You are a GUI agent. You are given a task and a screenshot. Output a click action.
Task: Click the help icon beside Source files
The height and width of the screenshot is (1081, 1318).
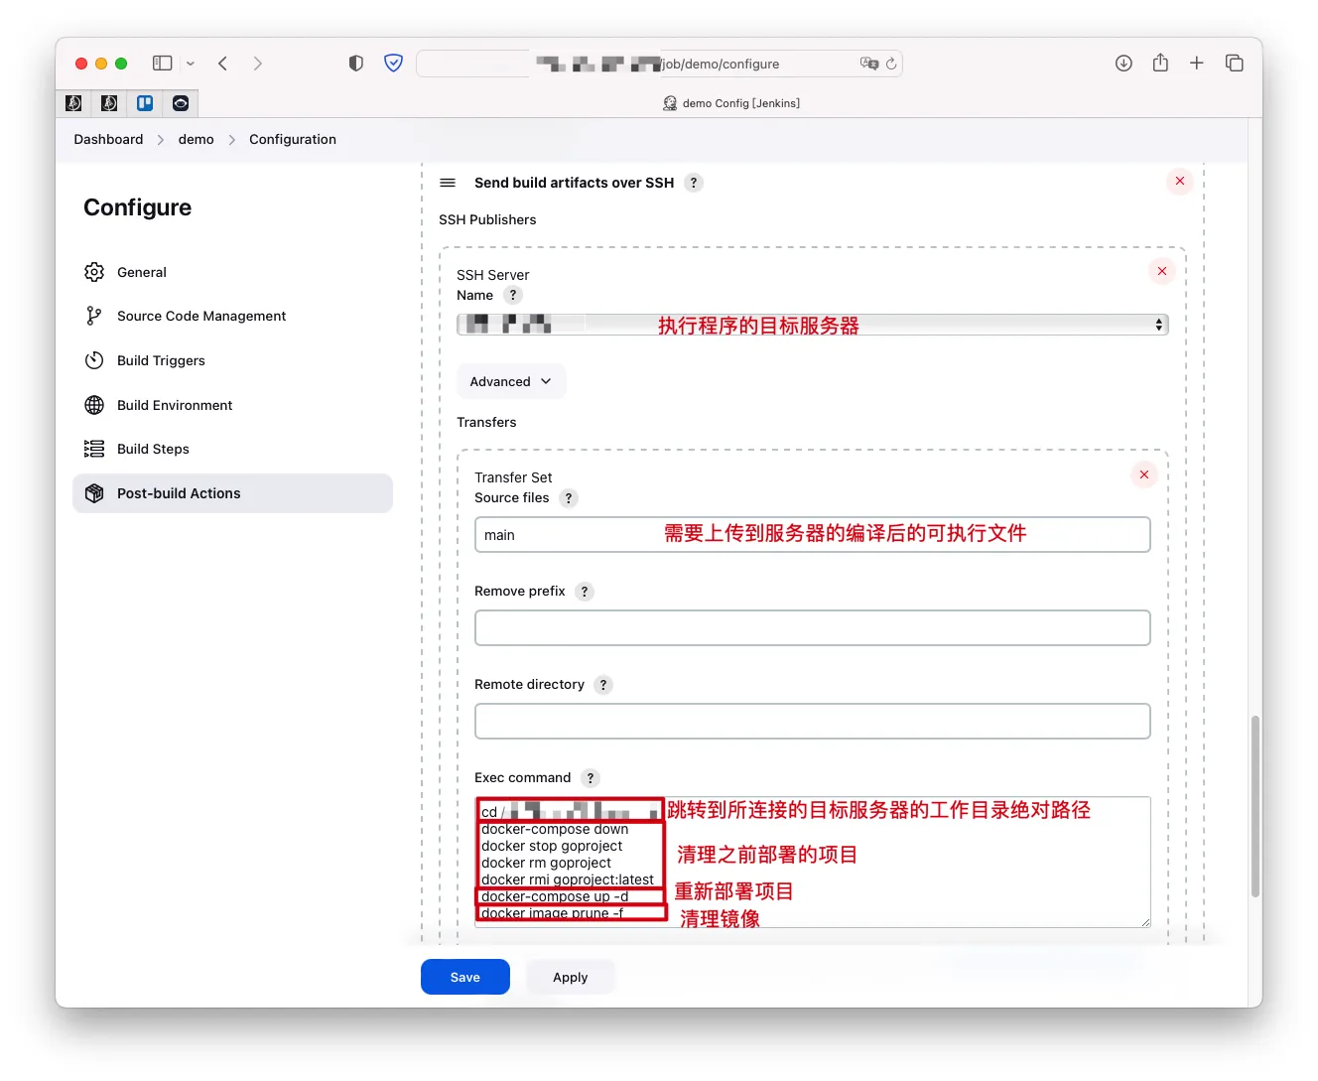(x=569, y=498)
